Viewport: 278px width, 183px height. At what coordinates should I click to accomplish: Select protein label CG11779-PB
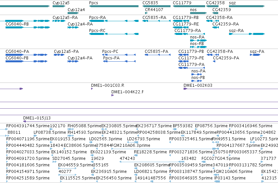point(191,52)
